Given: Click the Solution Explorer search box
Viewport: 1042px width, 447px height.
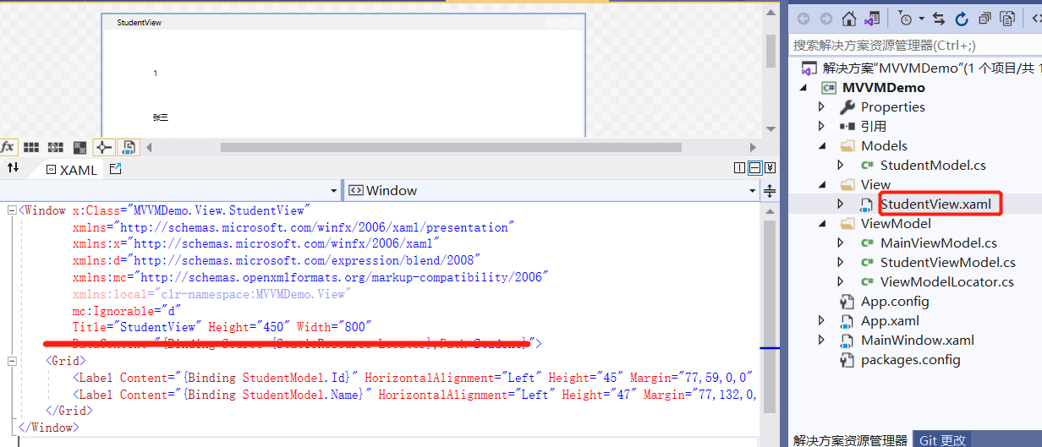Looking at the screenshot, I should click(x=916, y=45).
